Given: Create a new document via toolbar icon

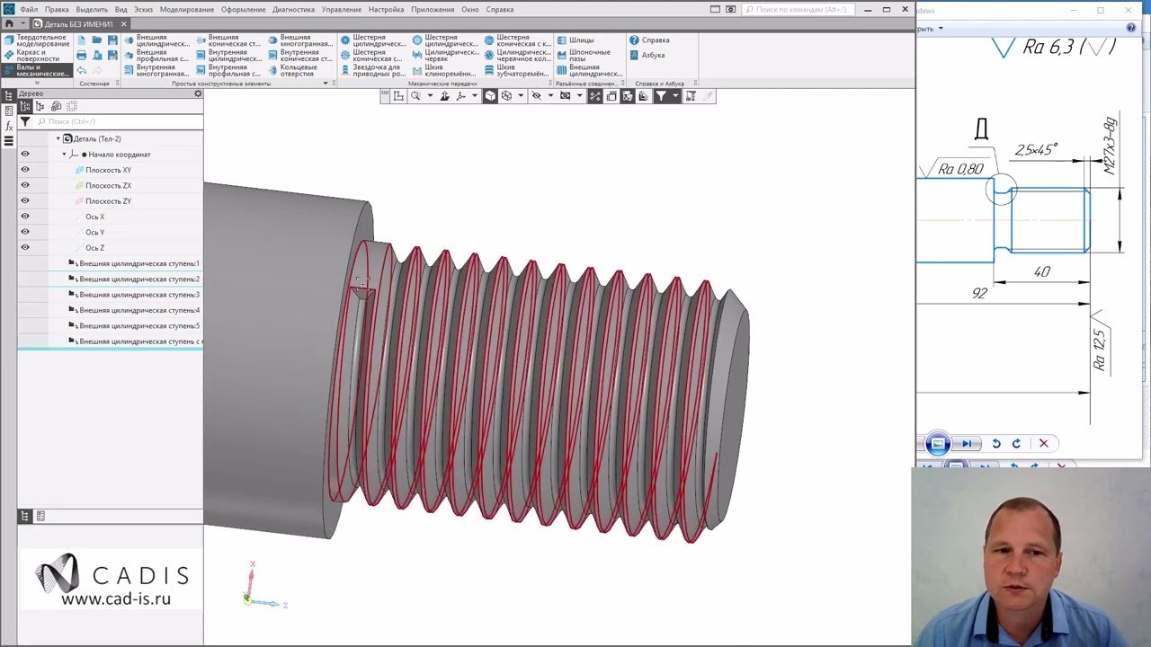Looking at the screenshot, I should pyautogui.click(x=81, y=40).
